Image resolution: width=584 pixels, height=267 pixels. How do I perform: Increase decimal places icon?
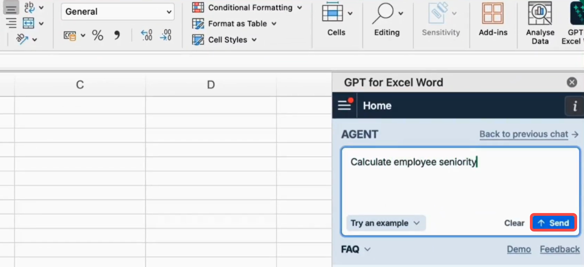(147, 35)
